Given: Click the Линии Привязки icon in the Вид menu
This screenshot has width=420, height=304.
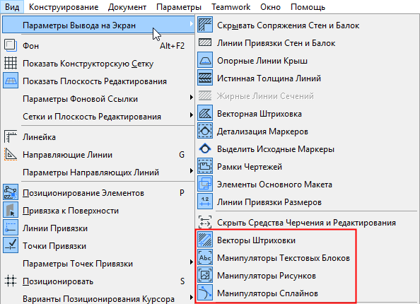Looking at the screenshot, I should point(11,228).
